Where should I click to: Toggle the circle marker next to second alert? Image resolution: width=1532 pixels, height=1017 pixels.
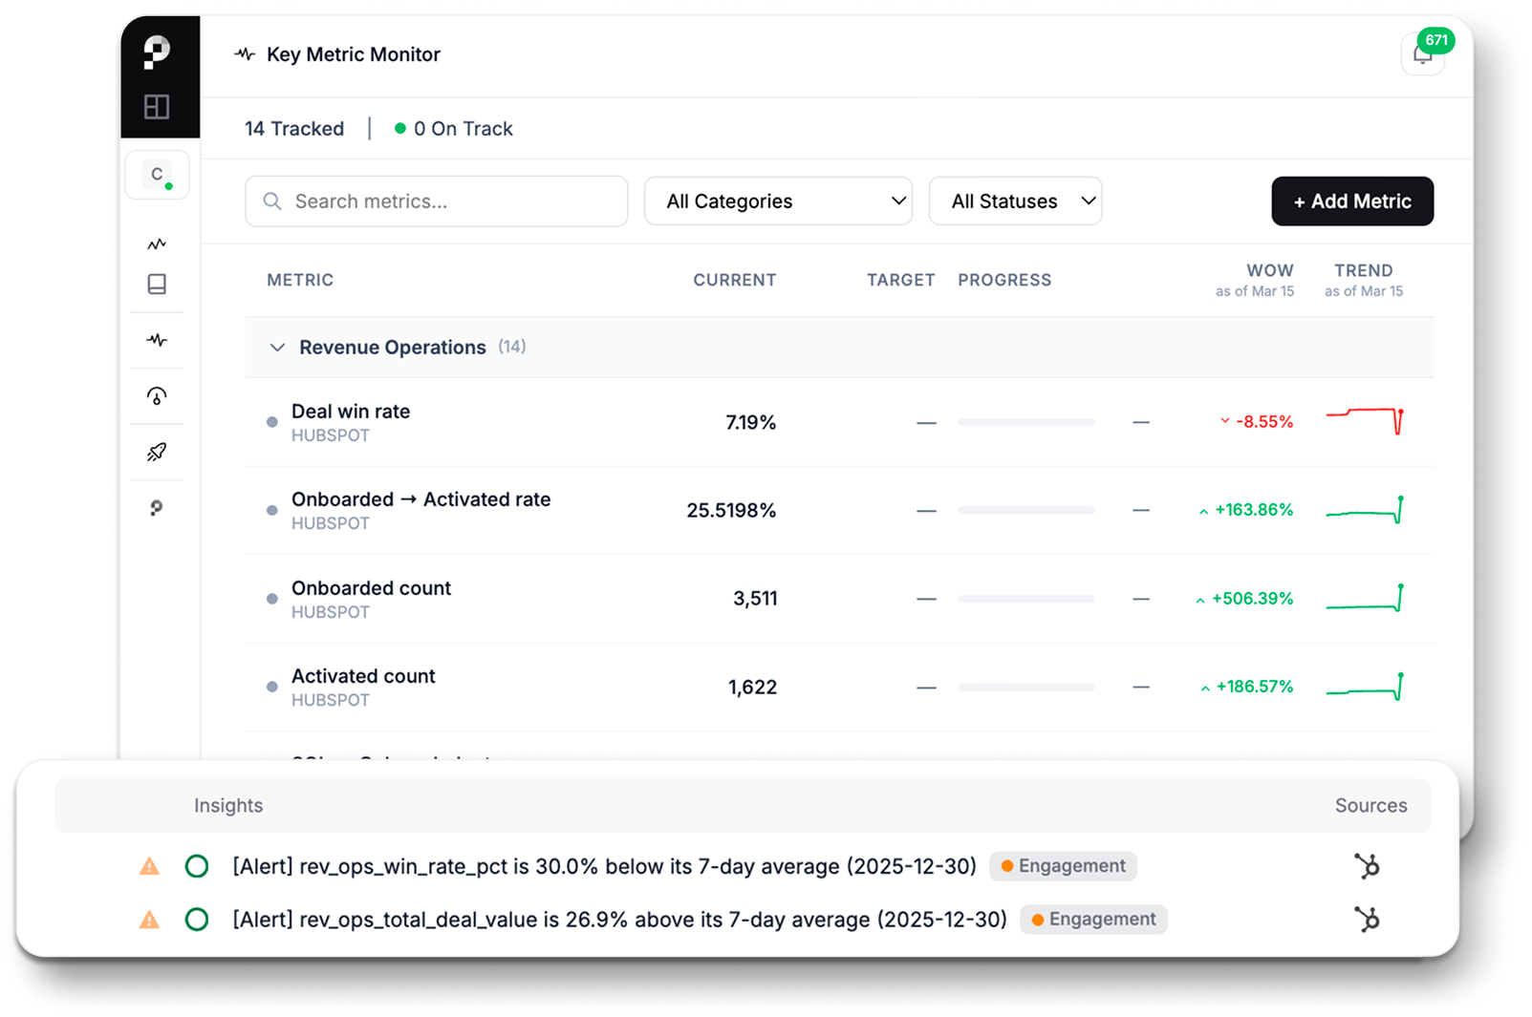196,920
